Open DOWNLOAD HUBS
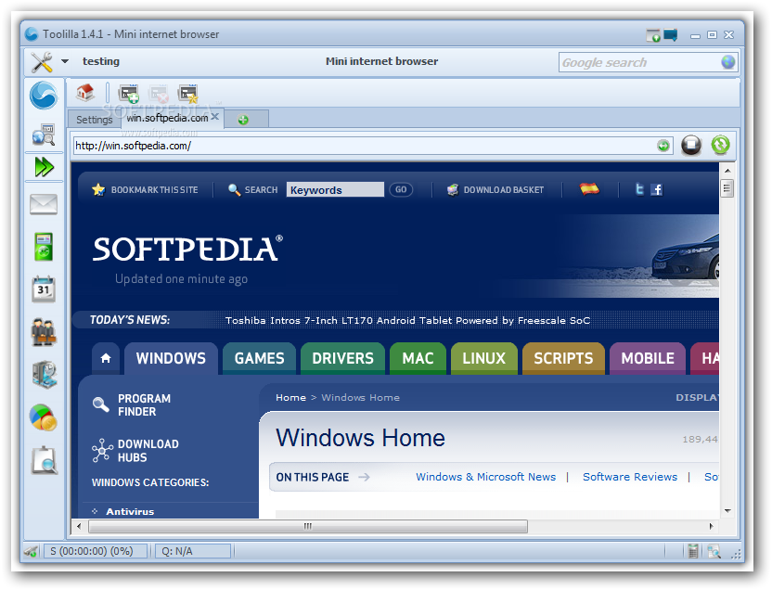Image resolution: width=772 pixels, height=590 pixels. coord(148,450)
